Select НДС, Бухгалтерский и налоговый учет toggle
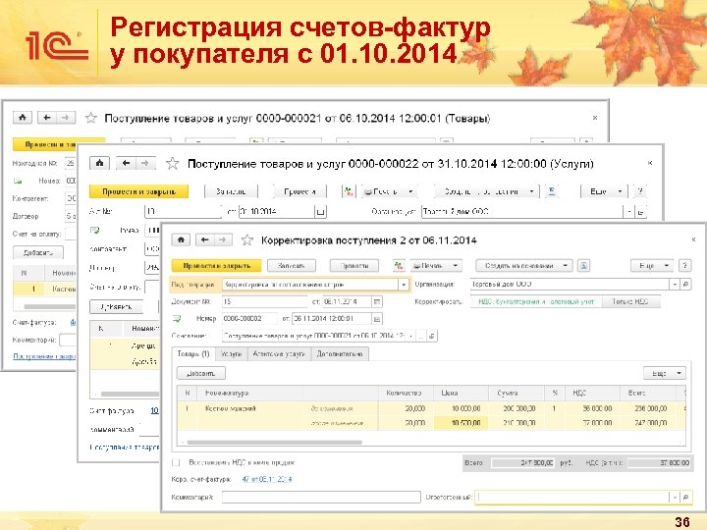This screenshot has height=530, width=707. tap(536, 302)
